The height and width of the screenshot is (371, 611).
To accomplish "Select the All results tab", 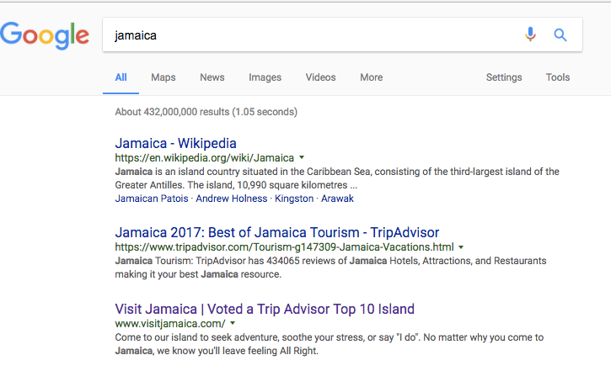I will (x=121, y=77).
